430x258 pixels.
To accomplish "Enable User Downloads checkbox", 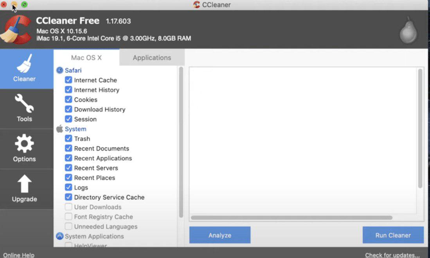I will (68, 207).
